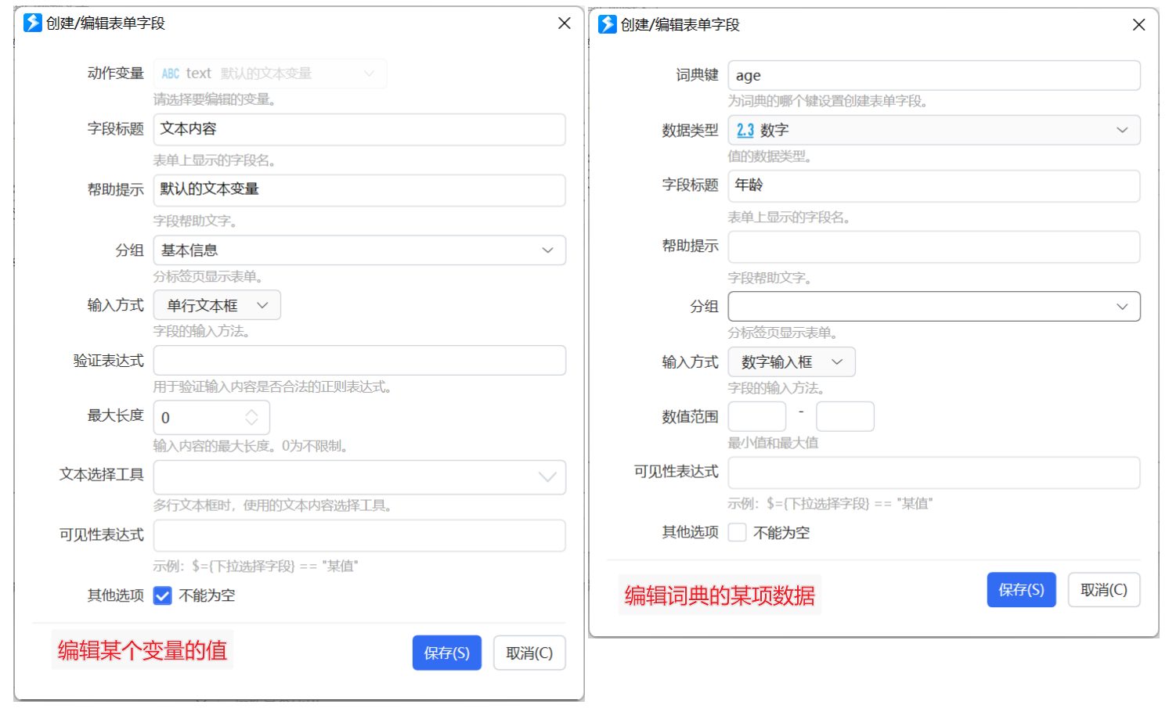Screen dimensions: 1169x712
Task: Expand the 数据类型 数字 dropdown
Action: 934,130
